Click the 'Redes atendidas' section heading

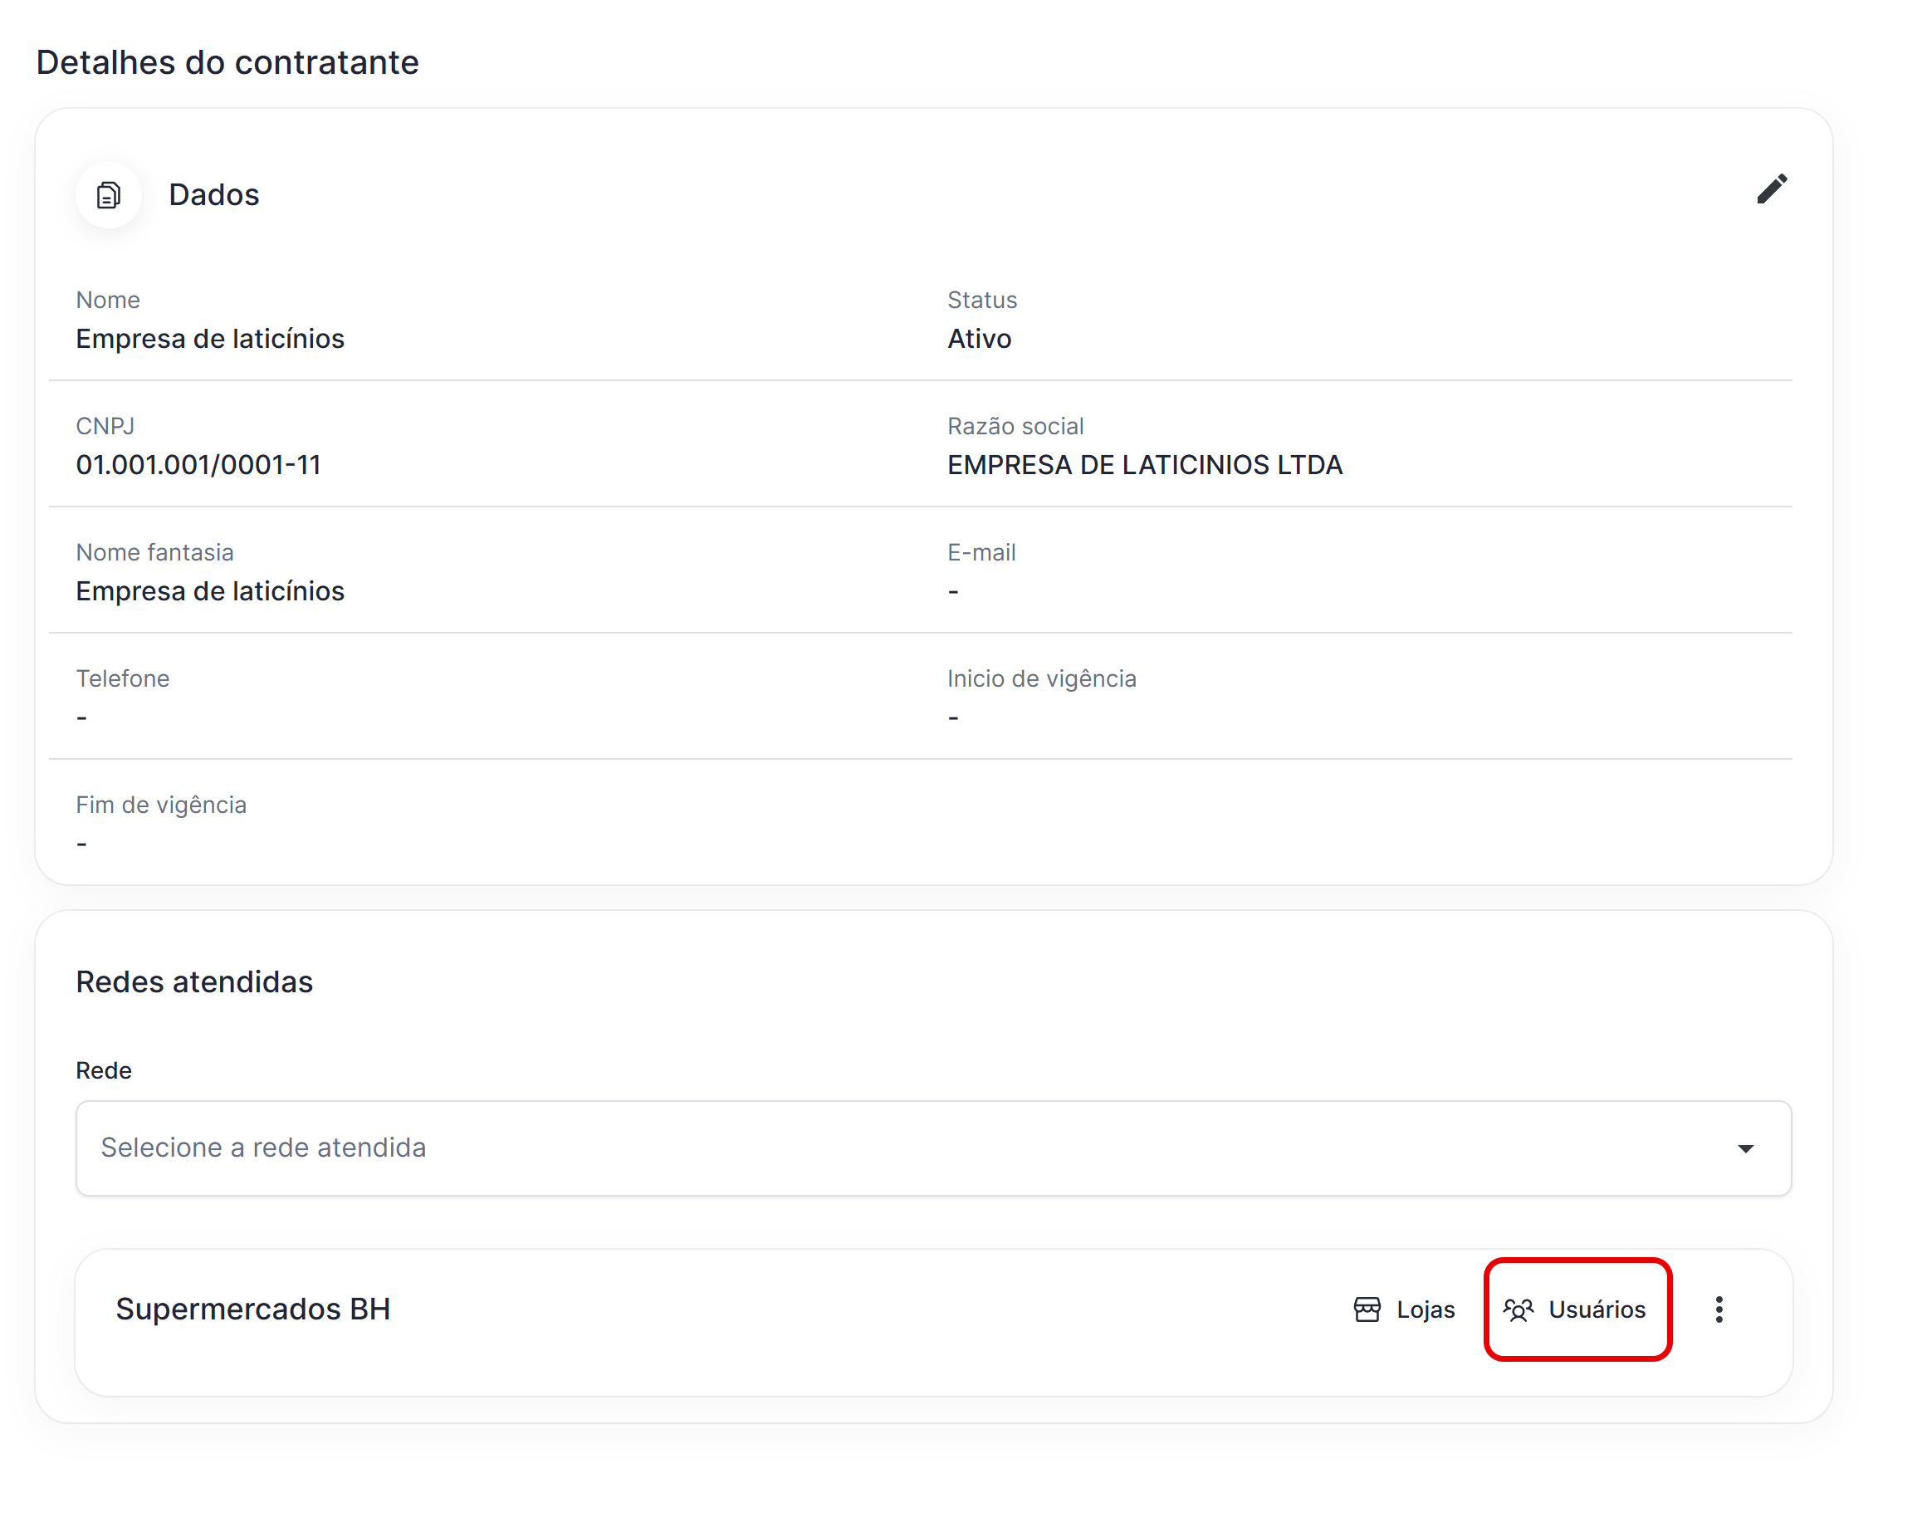click(x=194, y=981)
